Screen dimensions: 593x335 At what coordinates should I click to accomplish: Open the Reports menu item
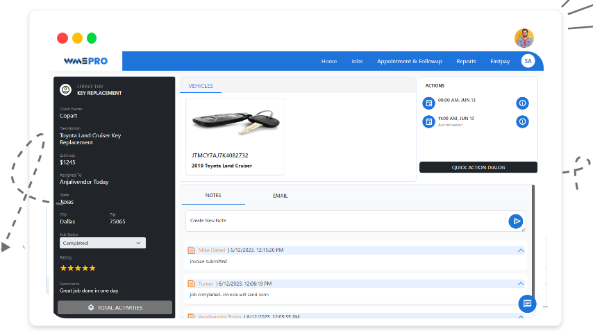coord(466,62)
